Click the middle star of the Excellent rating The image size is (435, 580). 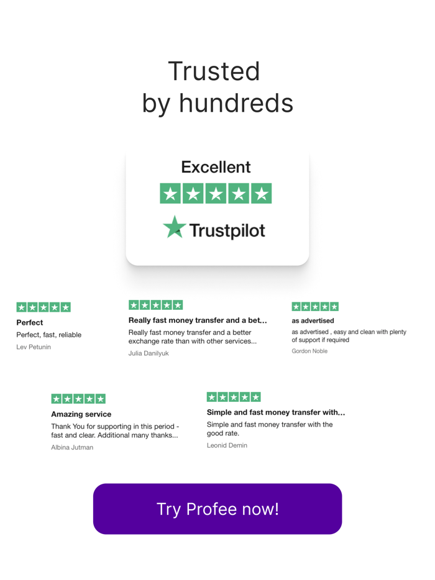(x=216, y=193)
